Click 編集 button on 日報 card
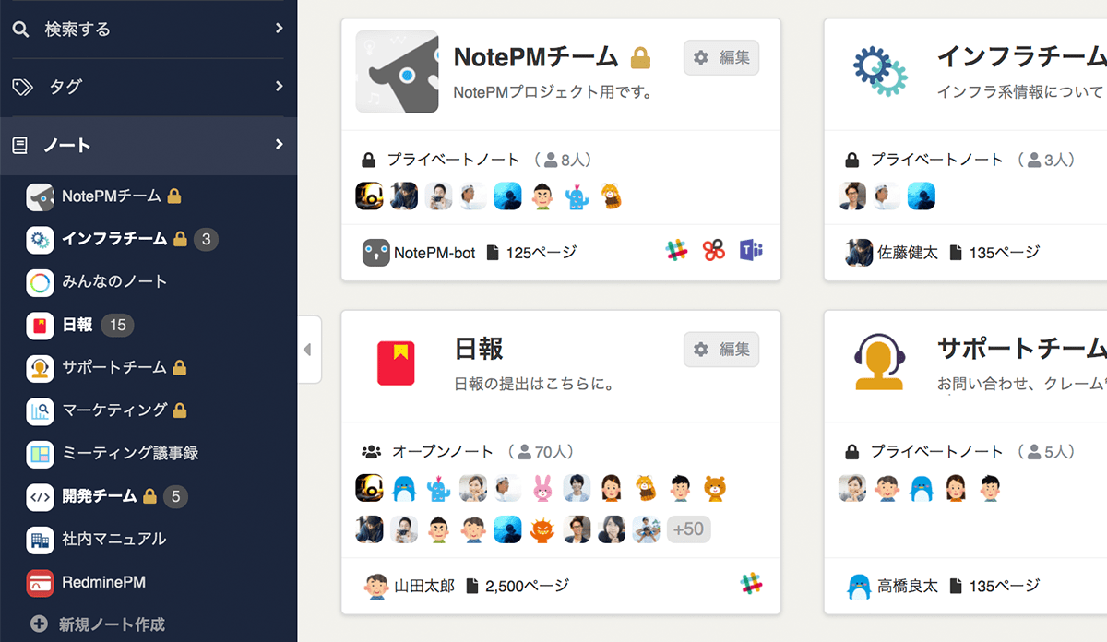1107x642 pixels. pyautogui.click(x=721, y=350)
